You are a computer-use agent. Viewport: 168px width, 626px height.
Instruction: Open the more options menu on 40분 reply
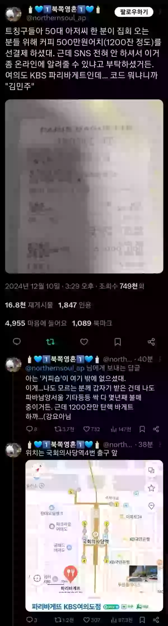(x=160, y=359)
